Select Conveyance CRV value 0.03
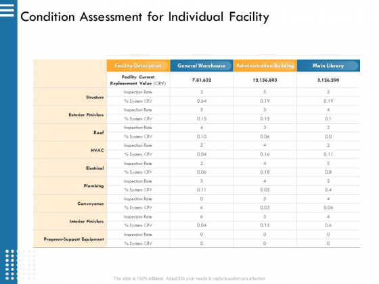The width and height of the screenshot is (379, 284). tap(265, 208)
